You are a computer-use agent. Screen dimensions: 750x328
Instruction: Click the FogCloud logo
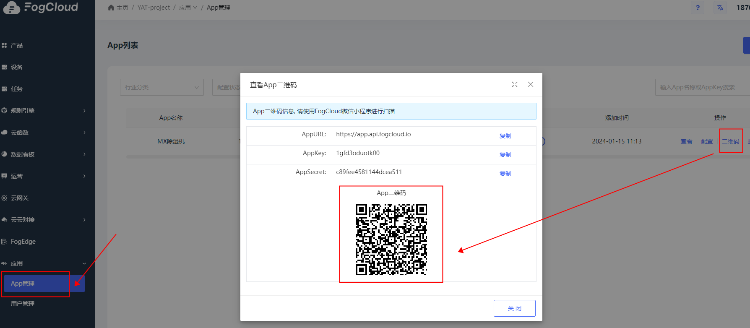click(x=41, y=8)
